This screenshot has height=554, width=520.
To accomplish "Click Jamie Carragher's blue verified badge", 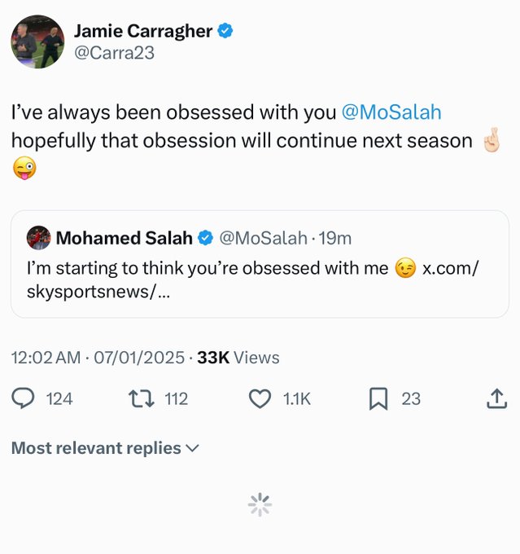I will point(226,32).
